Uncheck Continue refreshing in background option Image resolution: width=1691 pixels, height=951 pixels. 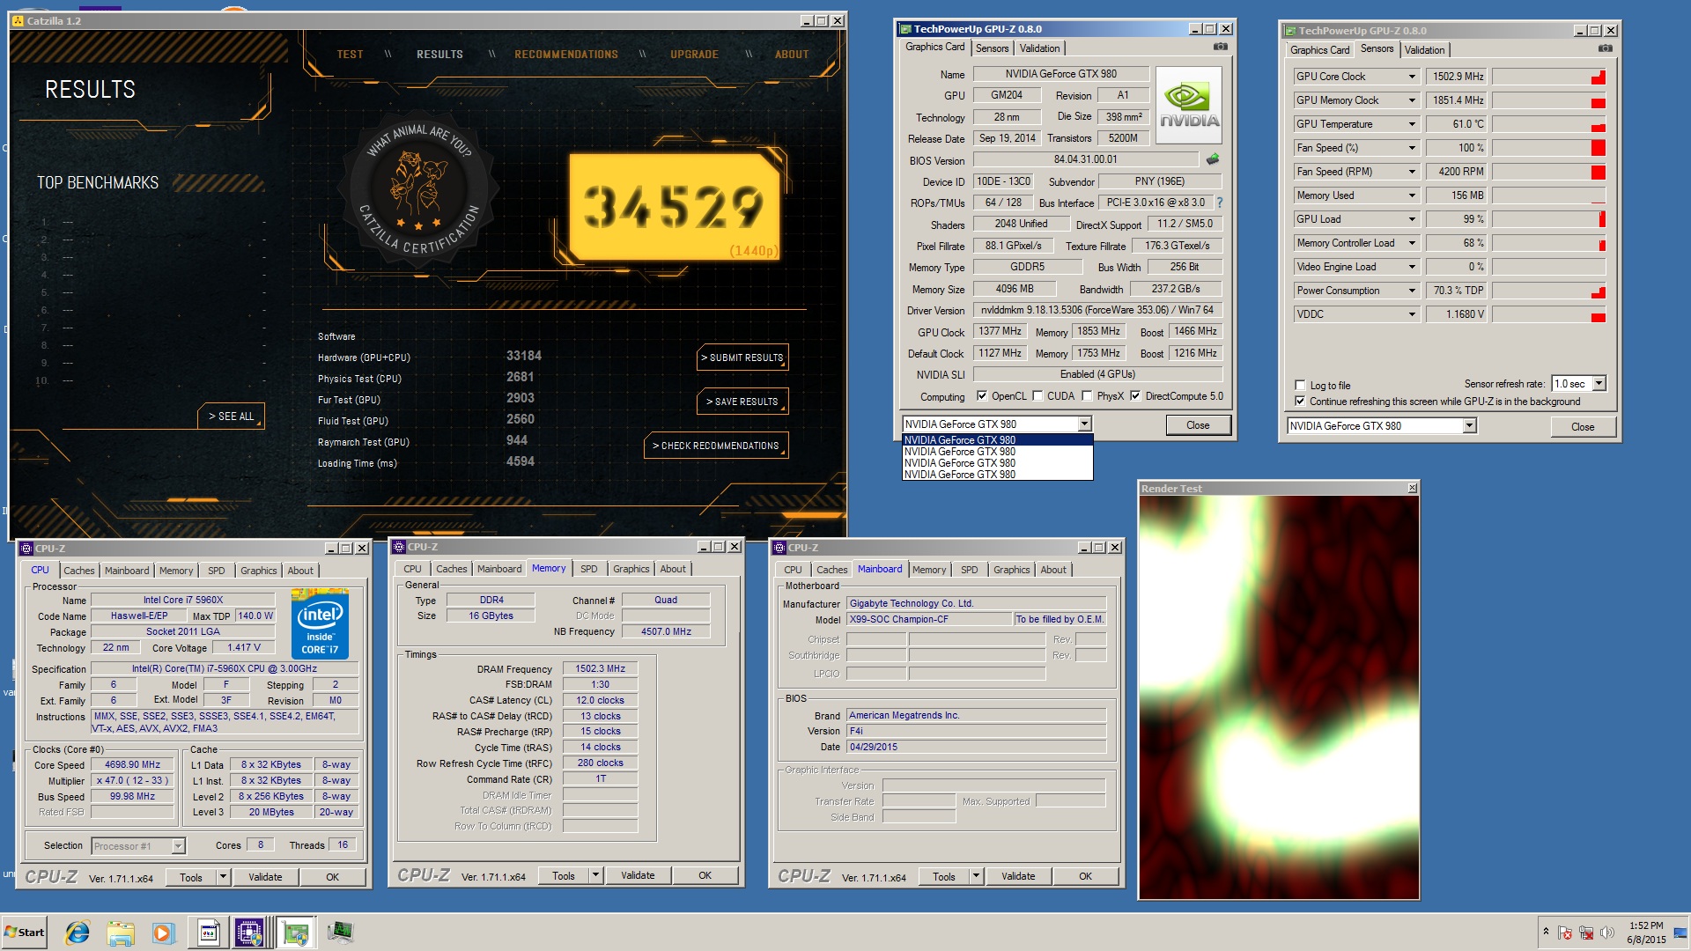[1300, 402]
